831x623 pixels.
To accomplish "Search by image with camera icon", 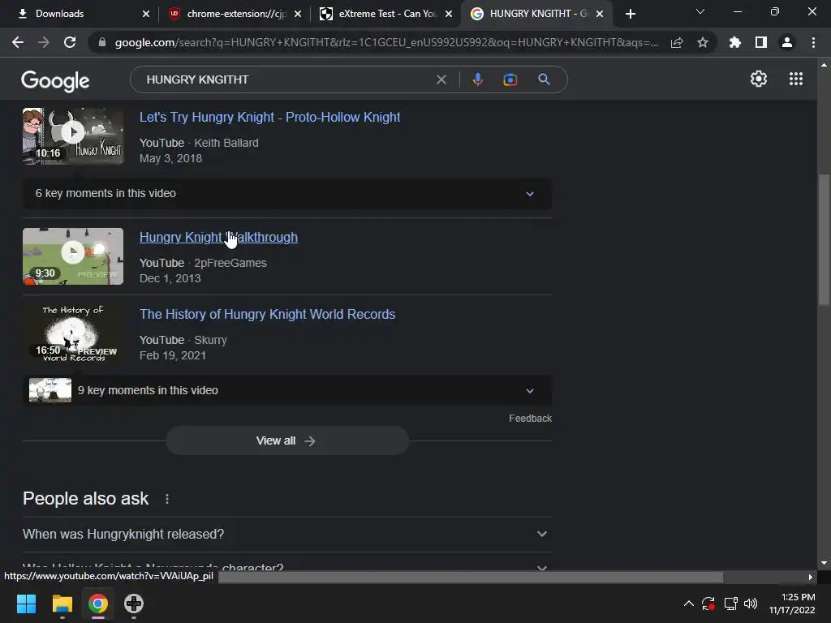I will pos(510,79).
